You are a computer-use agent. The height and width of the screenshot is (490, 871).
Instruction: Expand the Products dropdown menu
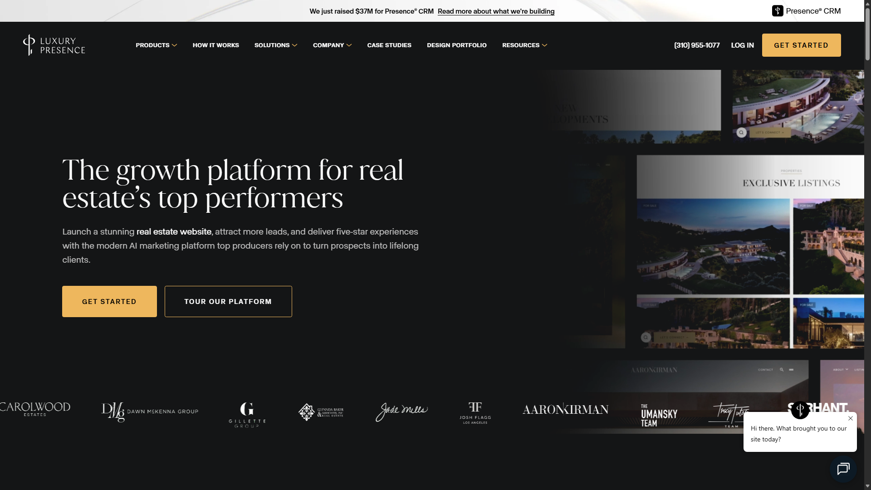pos(156,45)
